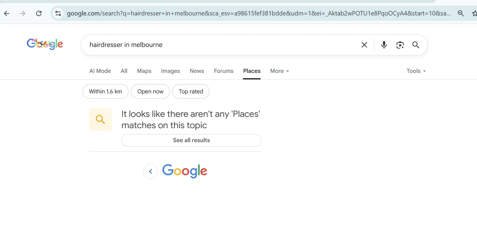Open the Forums tab
The image size is (477, 226).
[x=224, y=71]
